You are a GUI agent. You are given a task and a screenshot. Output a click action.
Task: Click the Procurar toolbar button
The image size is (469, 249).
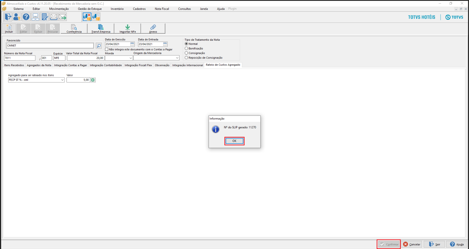[x=53, y=29]
